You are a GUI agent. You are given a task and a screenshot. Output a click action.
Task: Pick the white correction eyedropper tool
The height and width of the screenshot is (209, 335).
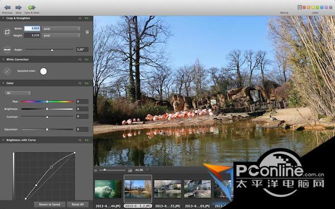[x=7, y=71]
